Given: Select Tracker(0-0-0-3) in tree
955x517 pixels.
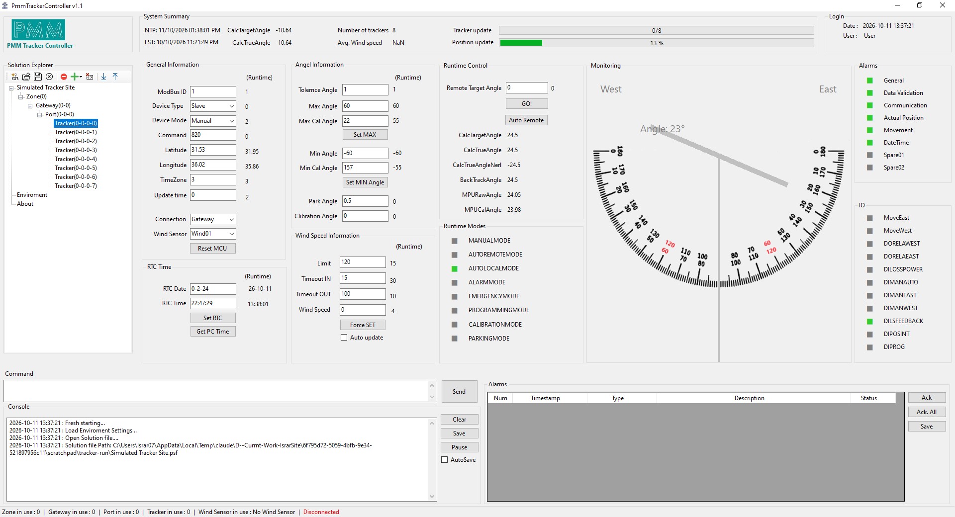Looking at the screenshot, I should point(76,150).
